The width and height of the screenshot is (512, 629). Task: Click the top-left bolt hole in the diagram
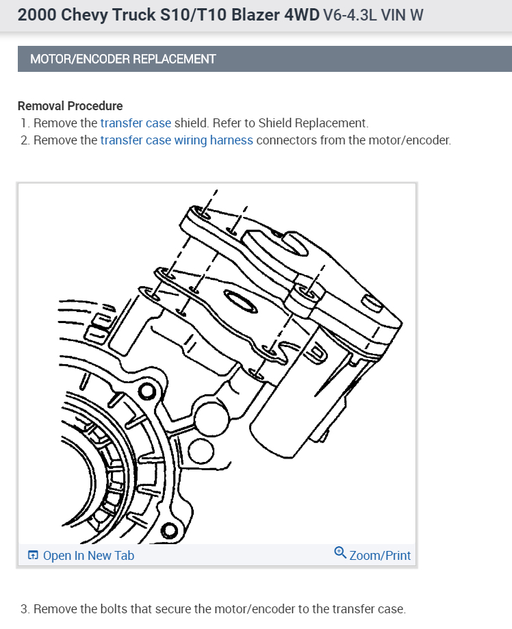(201, 213)
